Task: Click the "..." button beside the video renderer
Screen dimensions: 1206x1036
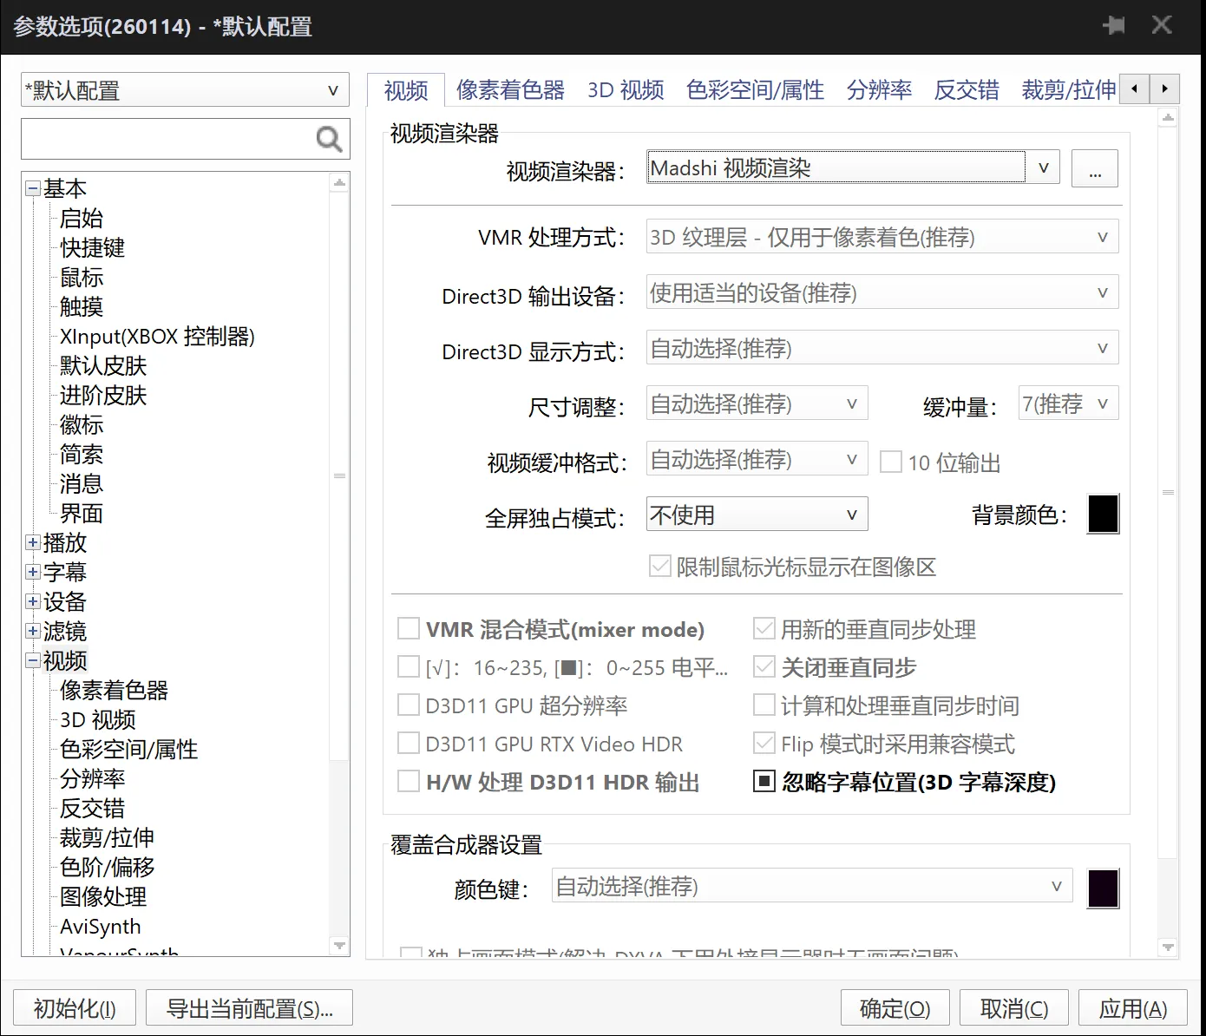Action: (x=1095, y=167)
